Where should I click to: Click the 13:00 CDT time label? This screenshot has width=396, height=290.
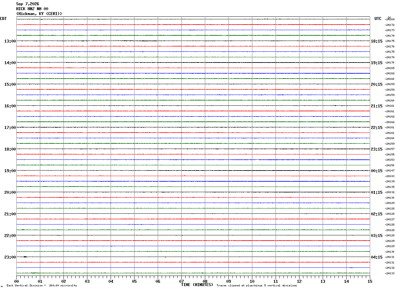point(10,41)
